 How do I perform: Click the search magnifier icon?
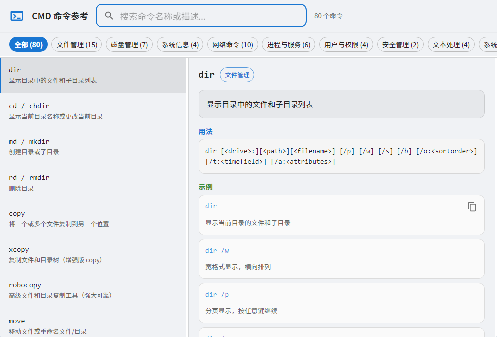click(109, 16)
